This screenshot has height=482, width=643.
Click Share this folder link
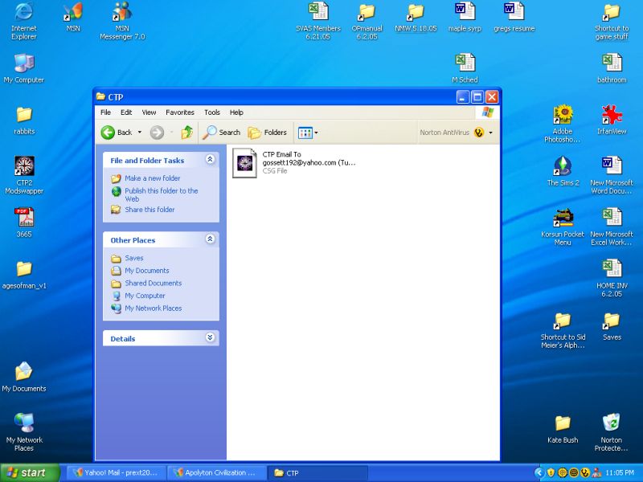pos(149,210)
